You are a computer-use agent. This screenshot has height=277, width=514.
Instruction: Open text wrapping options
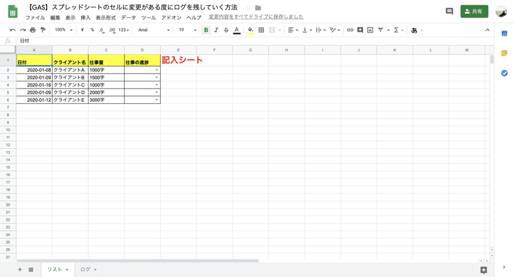[321, 30]
